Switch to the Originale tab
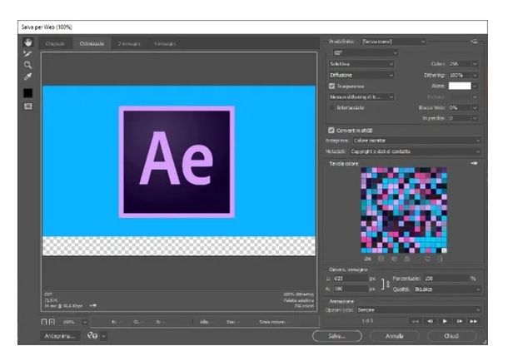The image size is (508, 361). 56,43
